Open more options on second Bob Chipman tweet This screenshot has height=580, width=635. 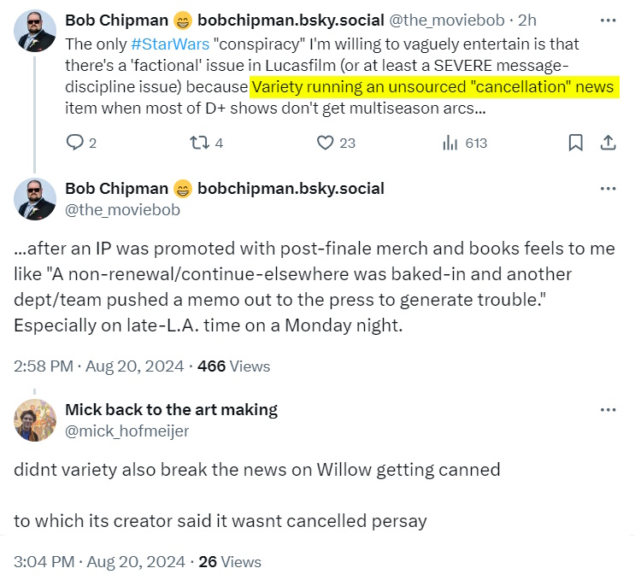(x=608, y=188)
